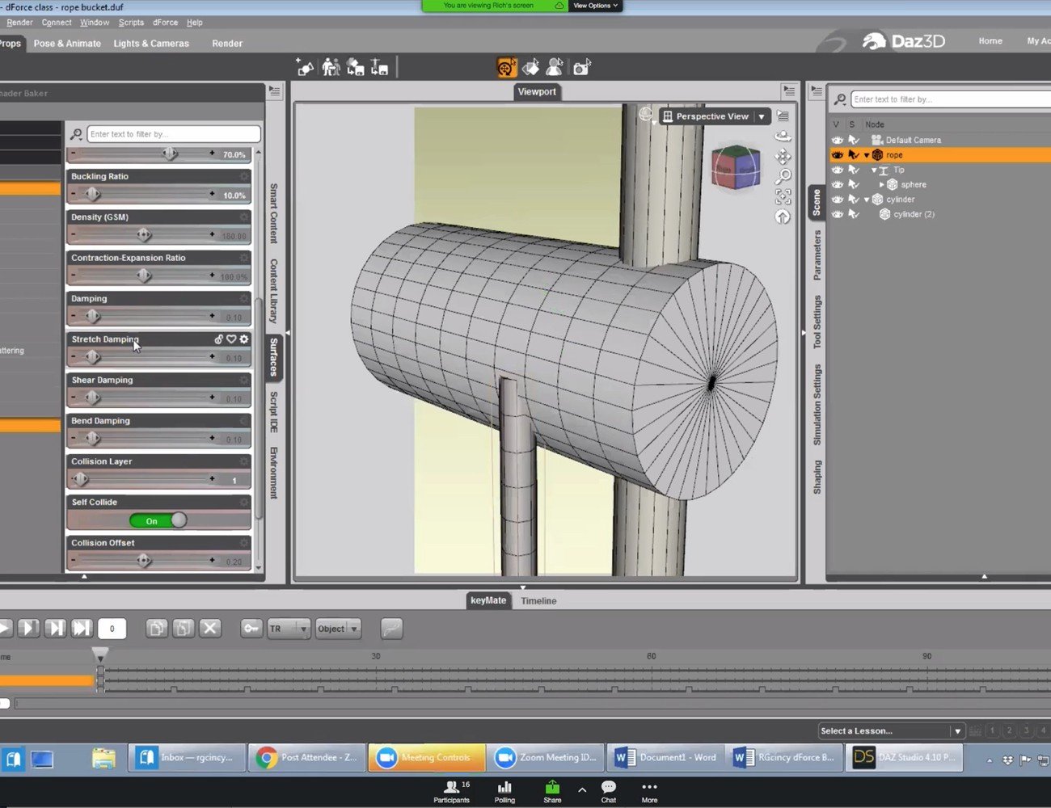Select the pan camera icon in the viewport controls

[783, 157]
